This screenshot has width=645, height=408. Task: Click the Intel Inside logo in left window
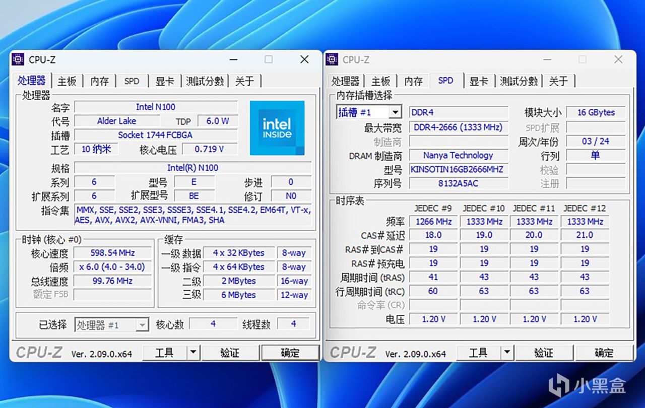[277, 128]
